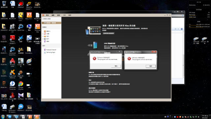Image resolution: width=211 pixels, height=119 pixels.
Task: Select the Advanced SystemCare desktop icon
Action: pyautogui.click(x=13, y=51)
